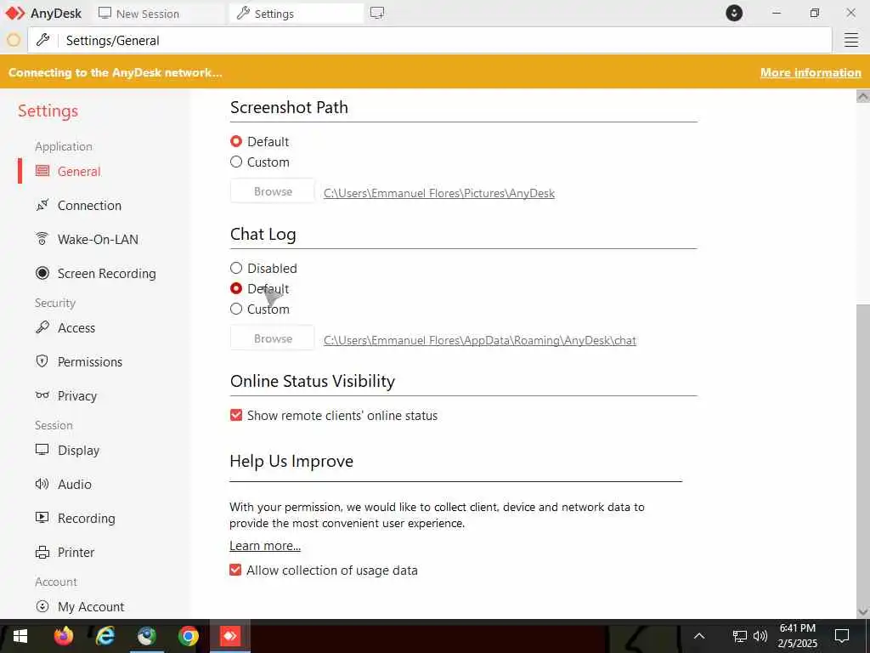The height and width of the screenshot is (653, 870).
Task: Click the Display monitor icon
Action: tap(42, 450)
